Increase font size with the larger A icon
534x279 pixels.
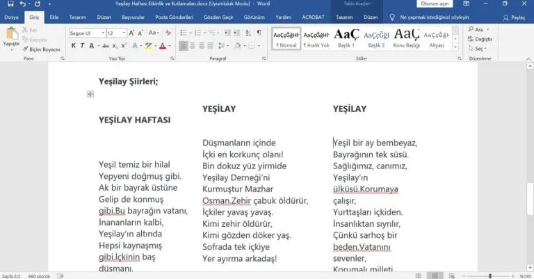pos(131,33)
